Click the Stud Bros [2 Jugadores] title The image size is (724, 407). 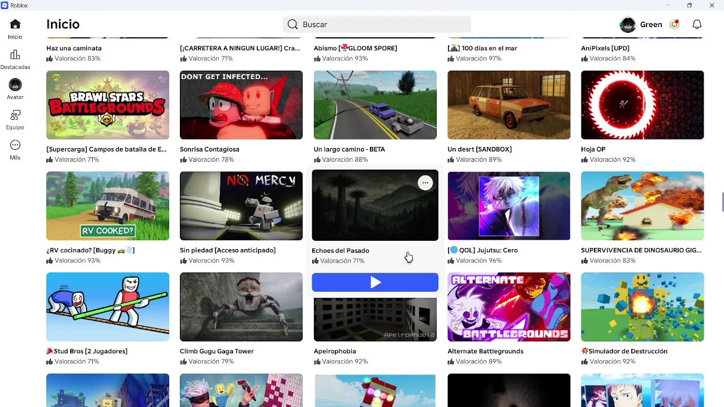87,351
